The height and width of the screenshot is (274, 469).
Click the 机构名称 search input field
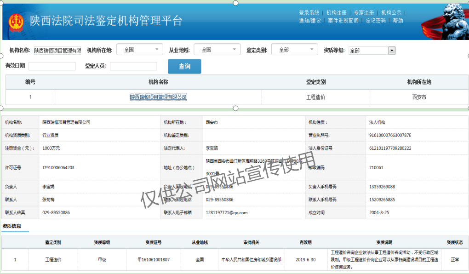pyautogui.click(x=57, y=50)
